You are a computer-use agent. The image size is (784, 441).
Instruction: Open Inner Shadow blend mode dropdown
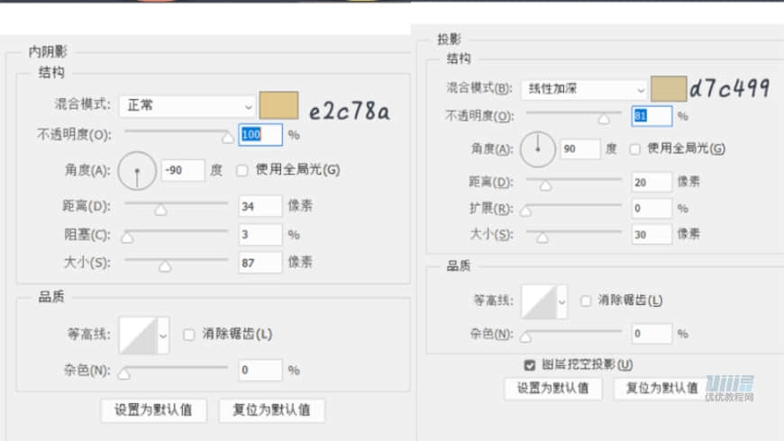click(187, 105)
